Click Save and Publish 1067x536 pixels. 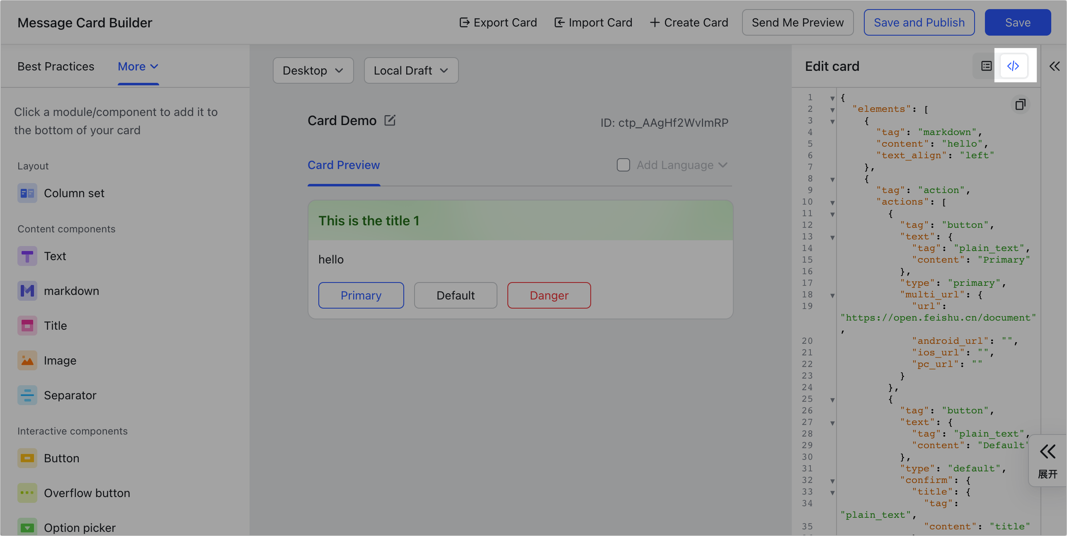(919, 22)
